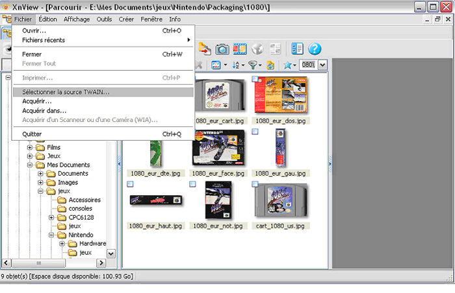
Task: Collapse the Mes Documents node
Action: pos(30,165)
